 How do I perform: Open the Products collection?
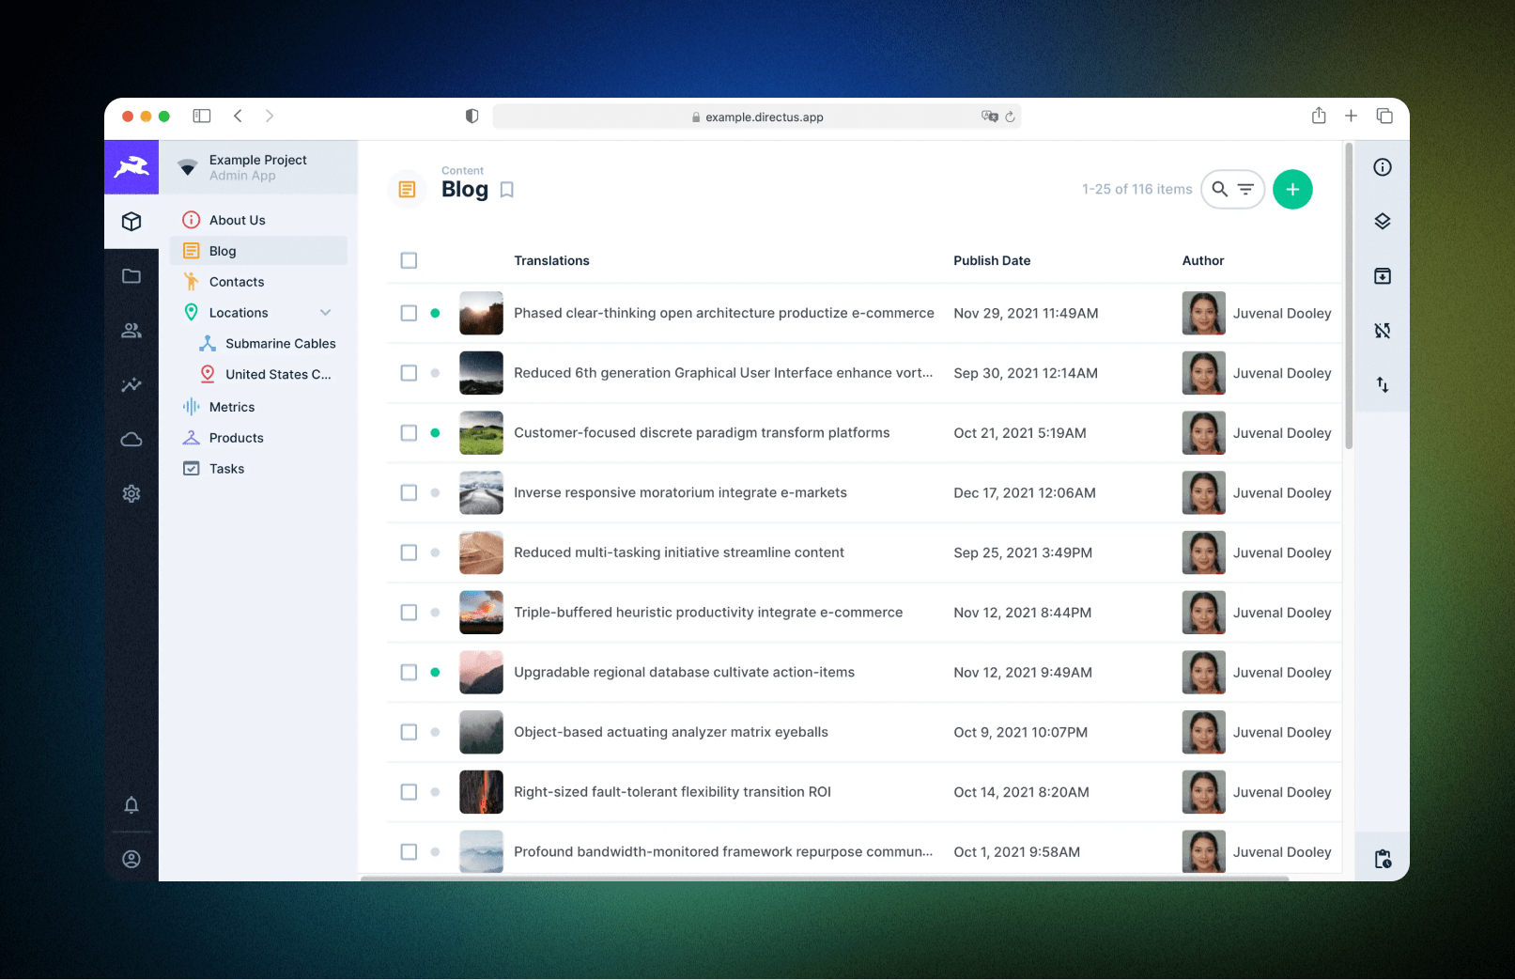click(258, 438)
